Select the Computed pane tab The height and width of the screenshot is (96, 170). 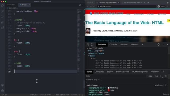click(99, 72)
